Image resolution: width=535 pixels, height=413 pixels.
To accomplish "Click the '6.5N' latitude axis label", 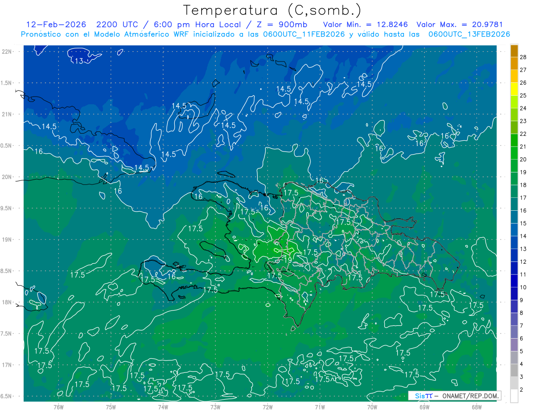I will [6, 397].
